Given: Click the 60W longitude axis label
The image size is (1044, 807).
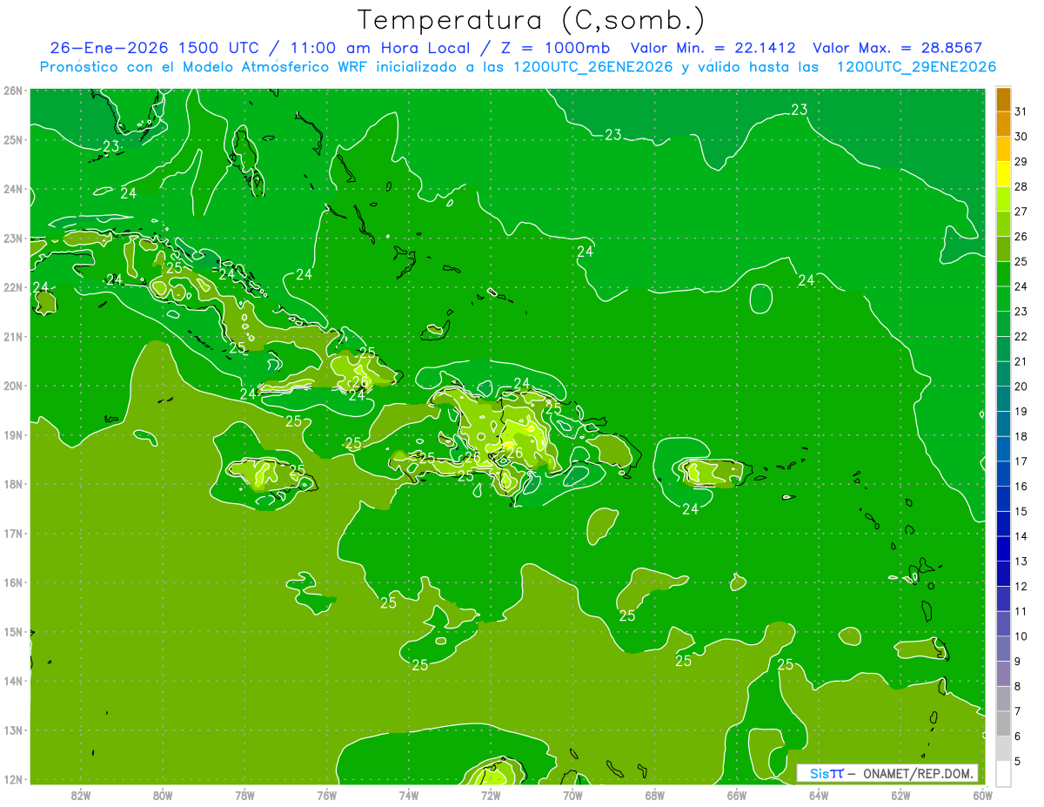Looking at the screenshot, I should pyautogui.click(x=983, y=795).
